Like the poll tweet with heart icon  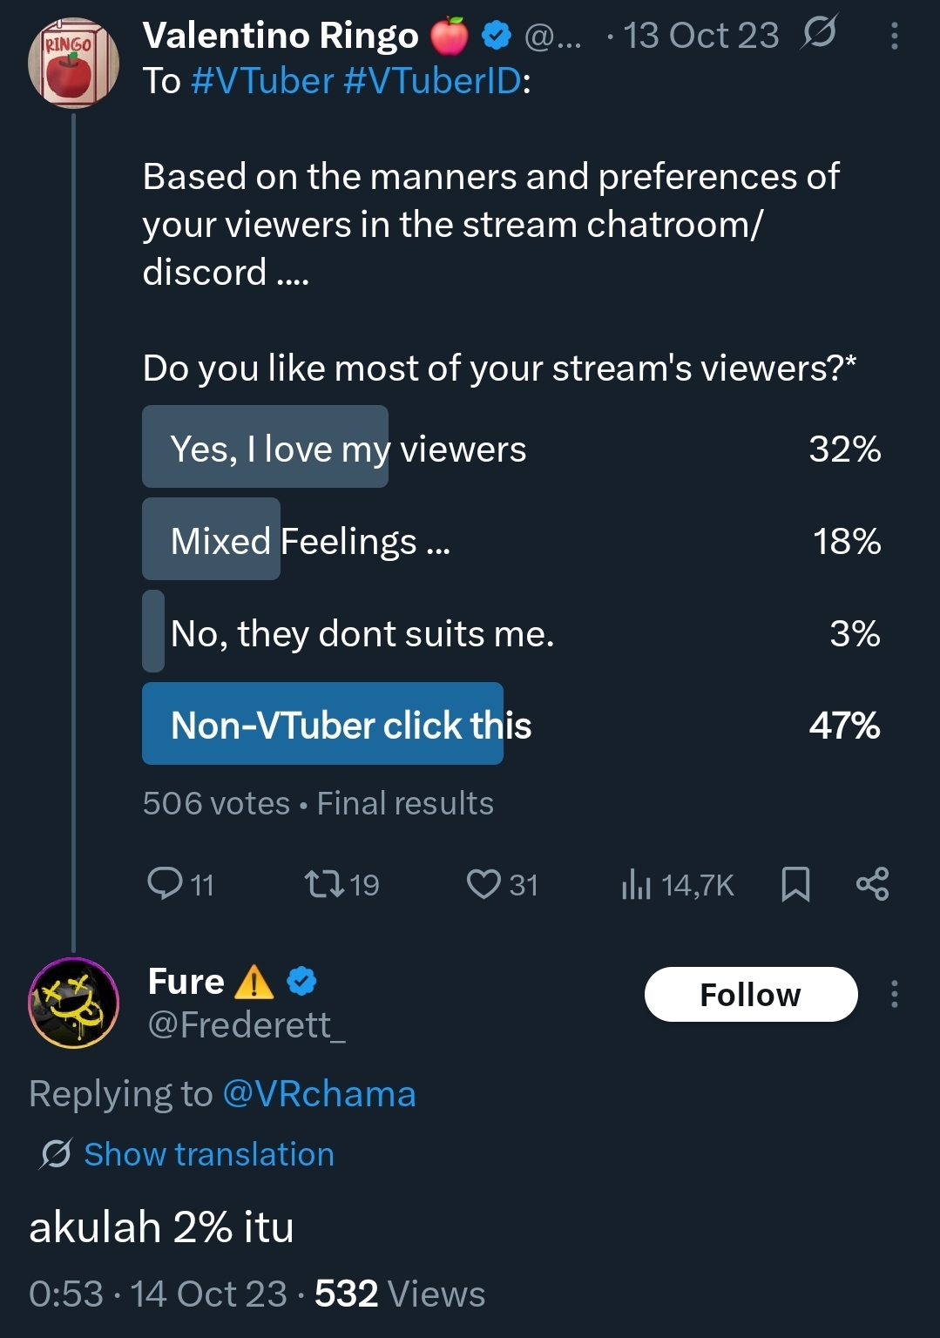click(484, 884)
